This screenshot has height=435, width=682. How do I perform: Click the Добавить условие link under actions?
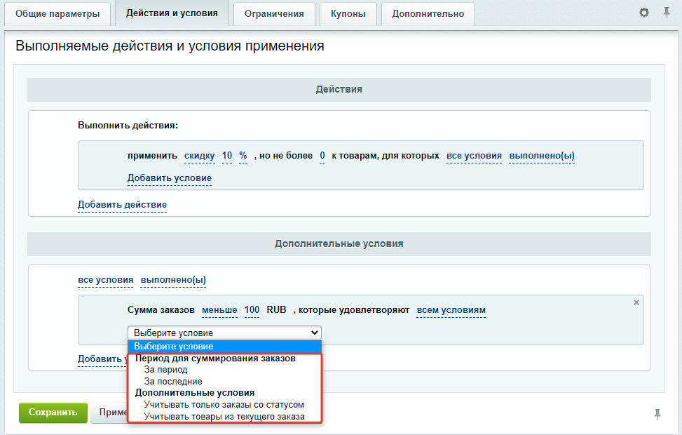pyautogui.click(x=169, y=178)
